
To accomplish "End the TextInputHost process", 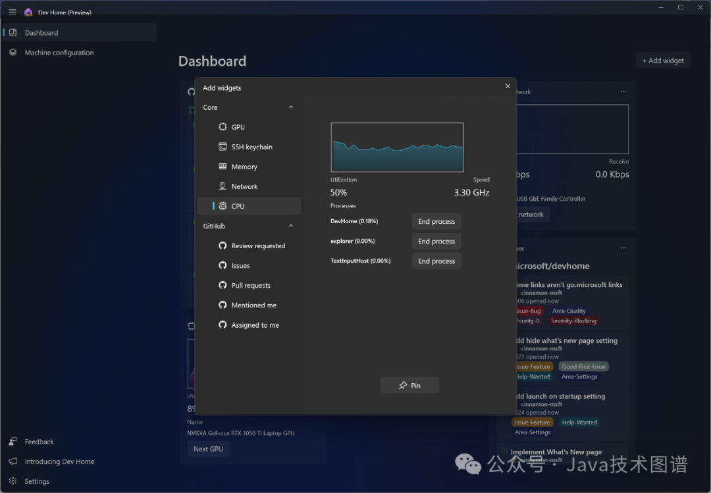I will [x=436, y=261].
